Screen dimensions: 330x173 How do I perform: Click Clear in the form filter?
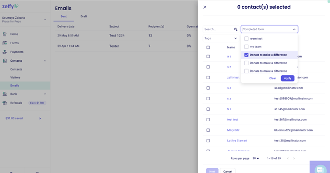(x=272, y=78)
